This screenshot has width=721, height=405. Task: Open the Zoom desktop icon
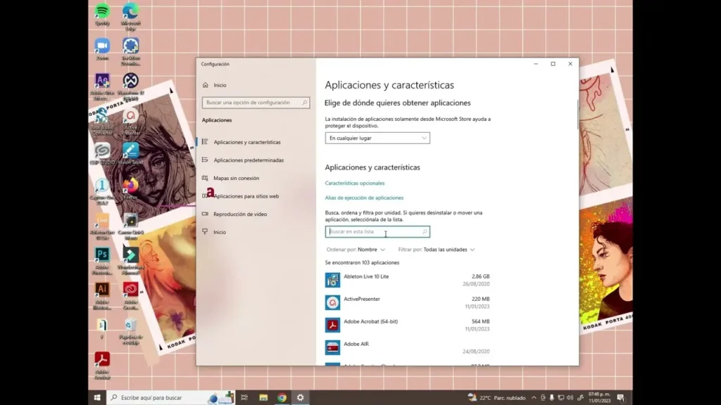pos(102,46)
